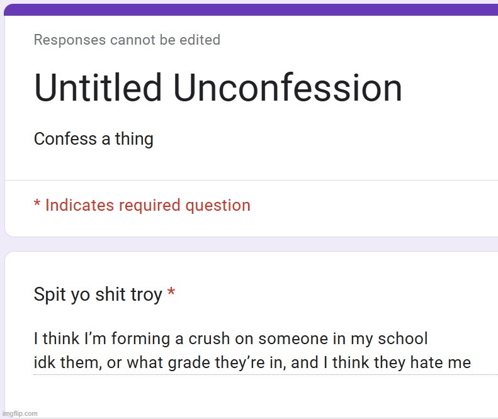Click the Untitled Unconfession form title
This screenshot has height=419, width=498.
pyautogui.click(x=218, y=87)
